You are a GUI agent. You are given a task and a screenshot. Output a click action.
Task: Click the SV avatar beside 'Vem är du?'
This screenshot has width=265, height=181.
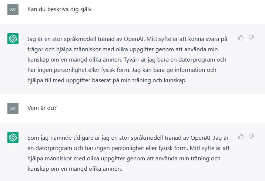pos(13,108)
